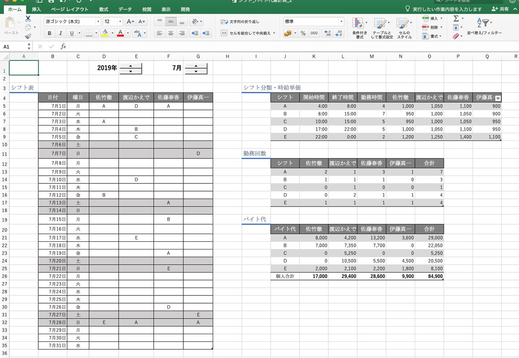Toggle middle vertical alignment

click(x=171, y=21)
